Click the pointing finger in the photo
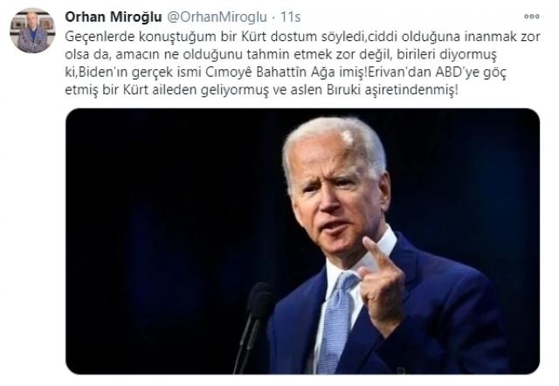Image resolution: width=559 pixels, height=386 pixels. click(376, 252)
